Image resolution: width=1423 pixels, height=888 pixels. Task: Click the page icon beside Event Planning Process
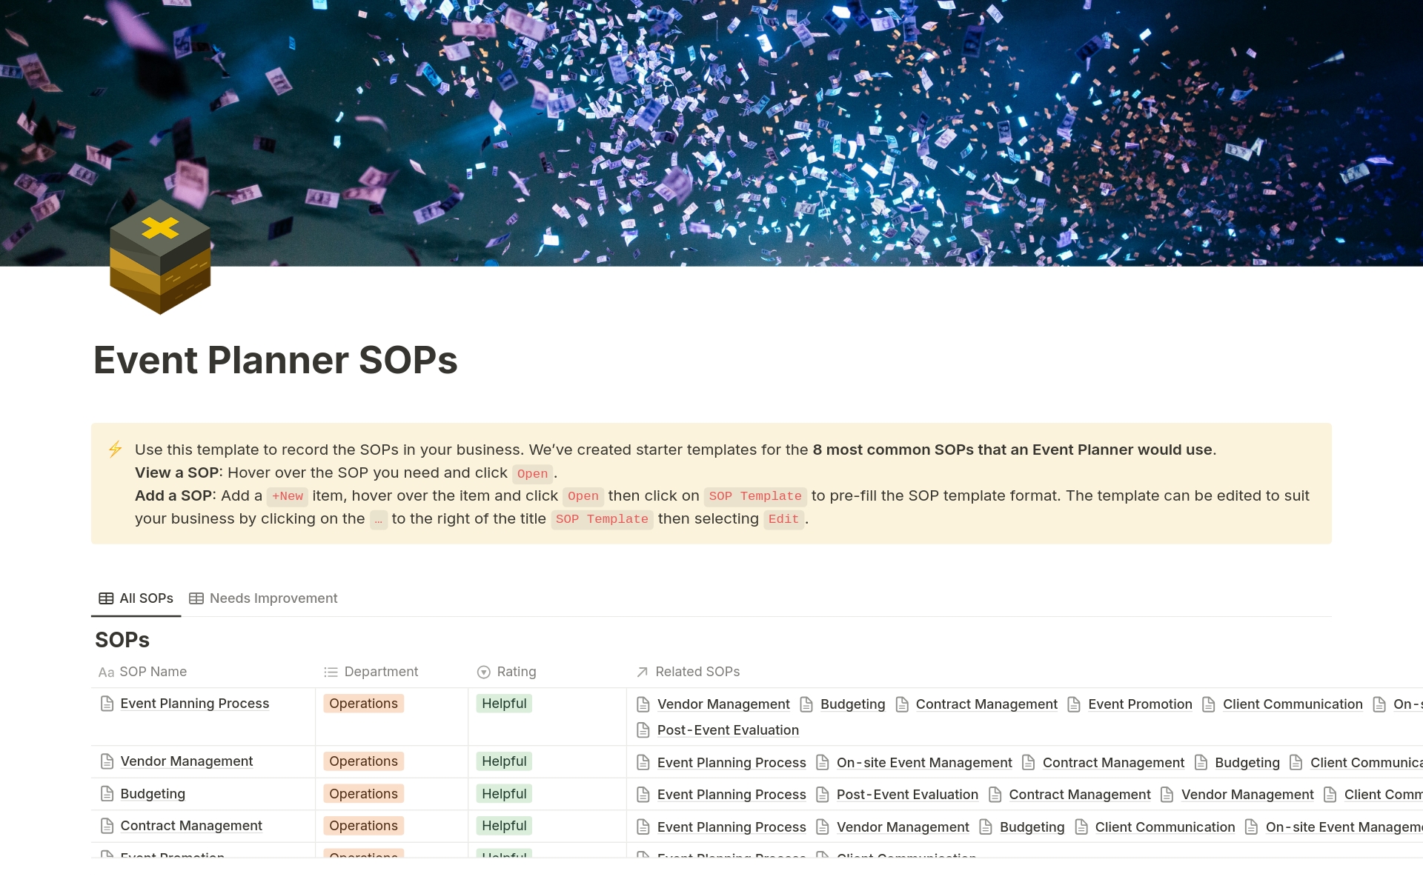[x=107, y=704]
